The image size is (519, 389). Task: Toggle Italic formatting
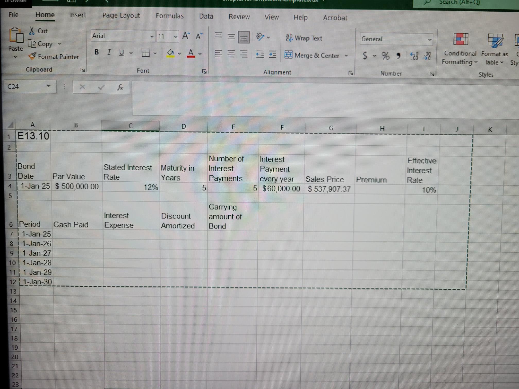point(109,52)
